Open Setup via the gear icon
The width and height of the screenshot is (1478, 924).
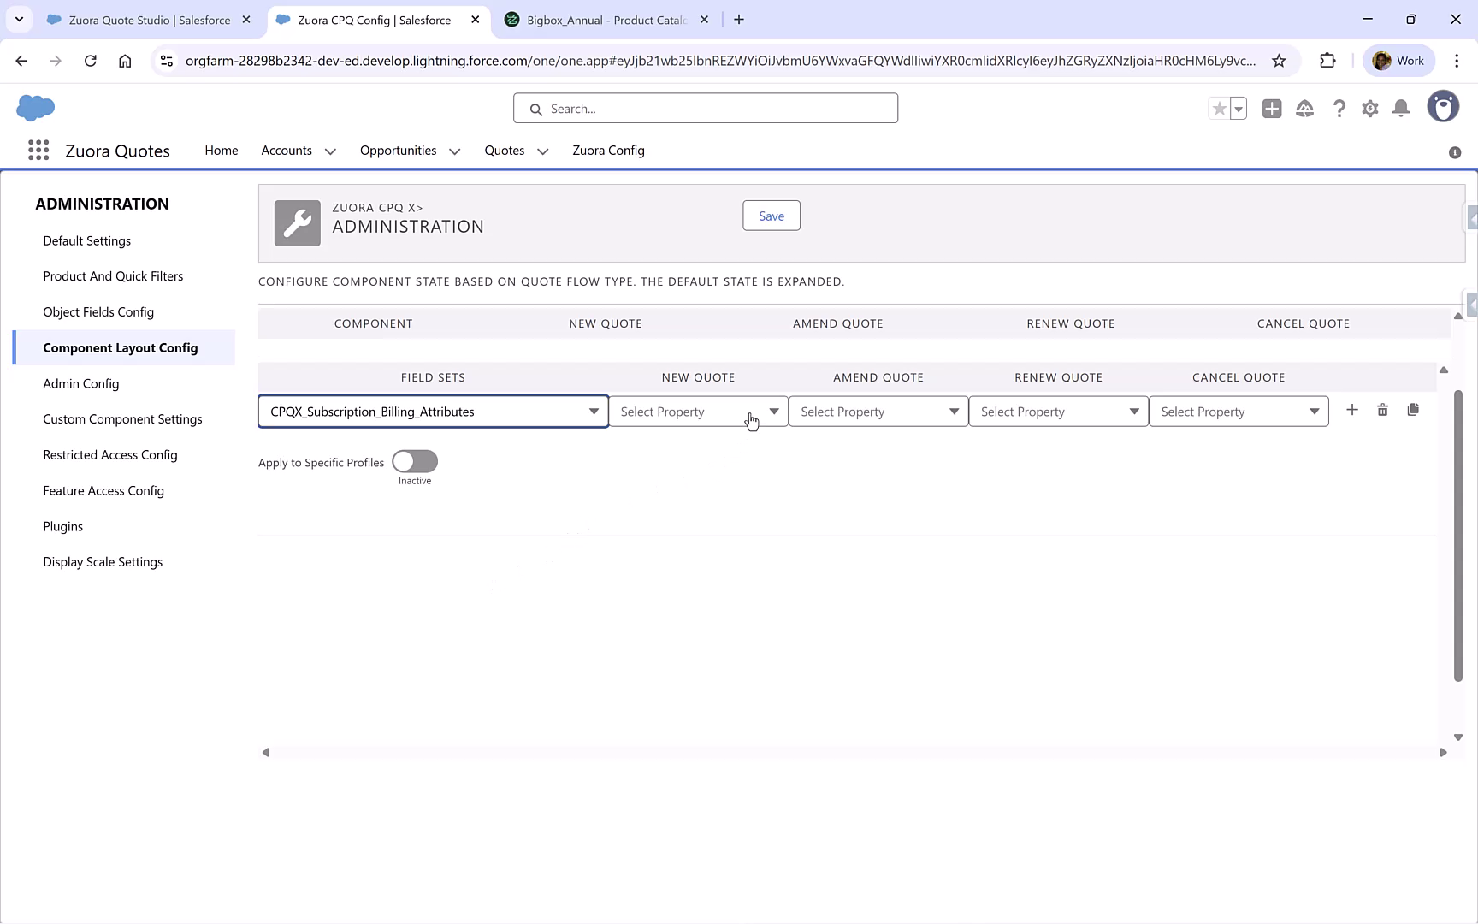[1369, 109]
